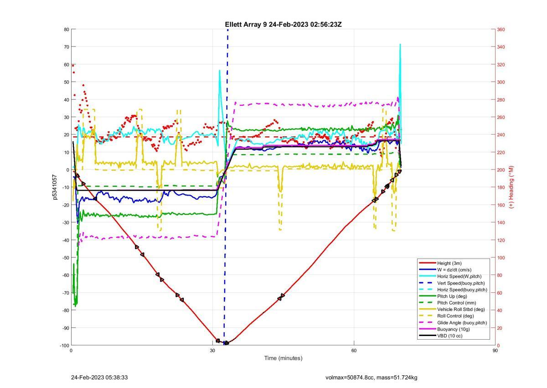Click the '24-Feb-2023 05:38:33' footer timestamp

[x=99, y=378]
